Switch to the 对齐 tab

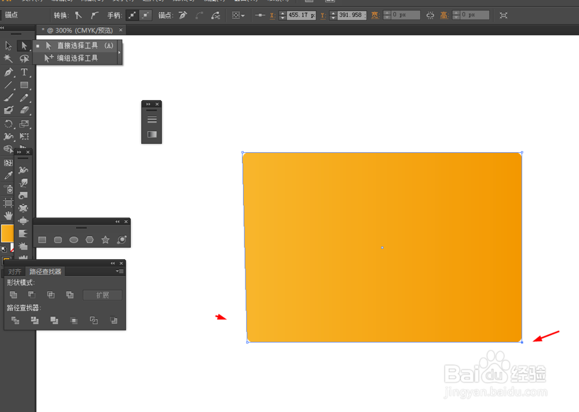tap(15, 272)
